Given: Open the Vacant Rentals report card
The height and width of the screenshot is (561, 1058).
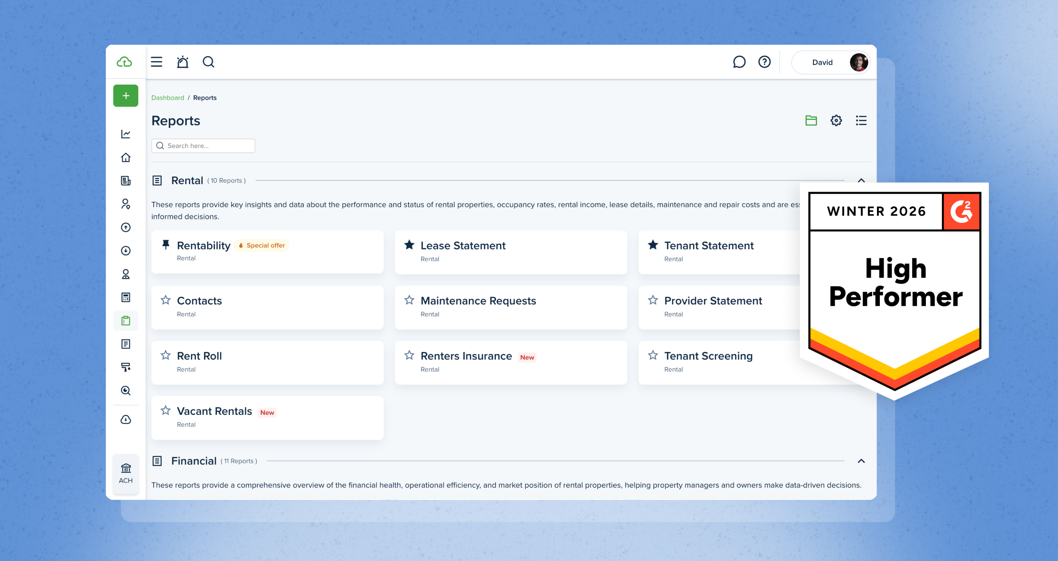Looking at the screenshot, I should coord(214,411).
